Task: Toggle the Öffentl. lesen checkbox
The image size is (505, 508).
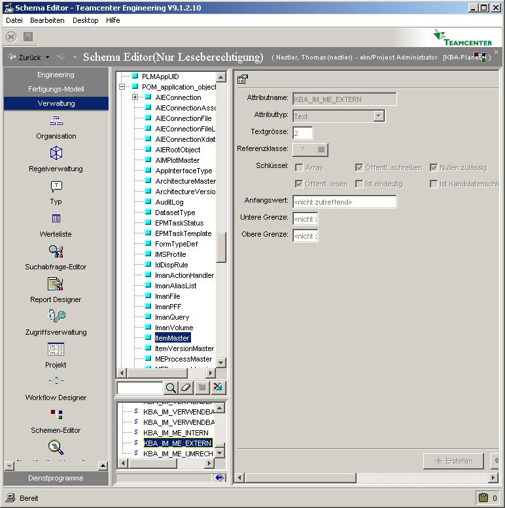Action: click(299, 184)
